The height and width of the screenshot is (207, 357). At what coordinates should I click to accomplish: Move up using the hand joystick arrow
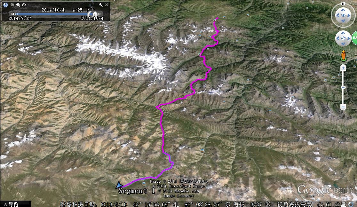coord(343,33)
